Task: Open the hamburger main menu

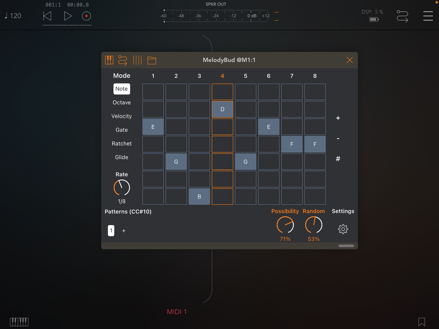Action: click(x=428, y=16)
